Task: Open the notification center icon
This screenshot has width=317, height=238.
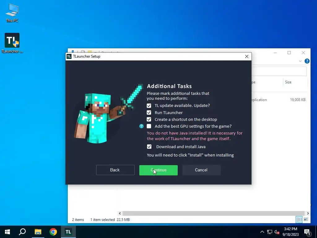Action: pyautogui.click(x=307, y=232)
